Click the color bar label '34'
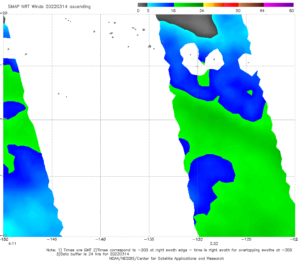 [x=202, y=10]
